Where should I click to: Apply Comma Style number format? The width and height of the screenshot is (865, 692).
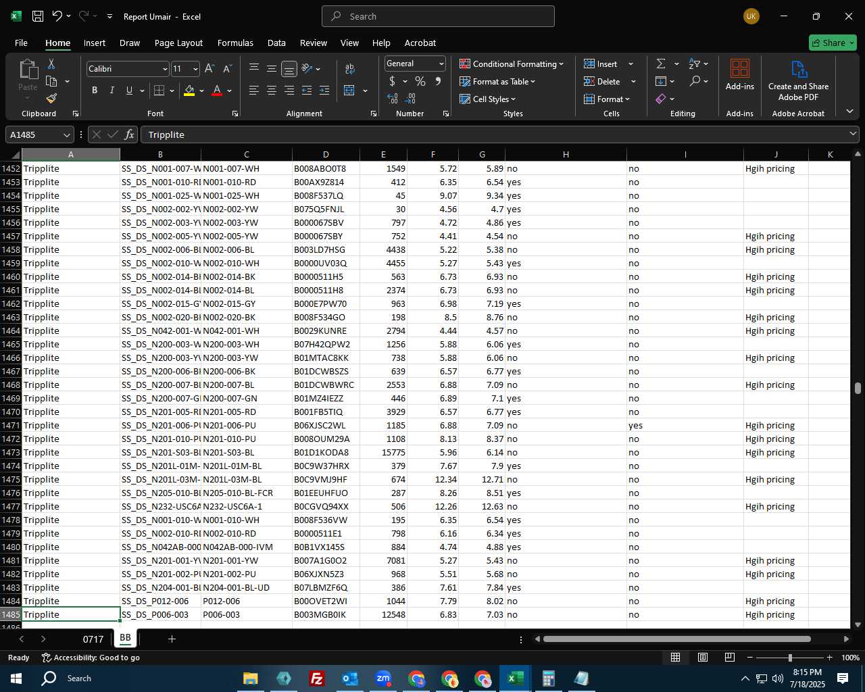(438, 81)
